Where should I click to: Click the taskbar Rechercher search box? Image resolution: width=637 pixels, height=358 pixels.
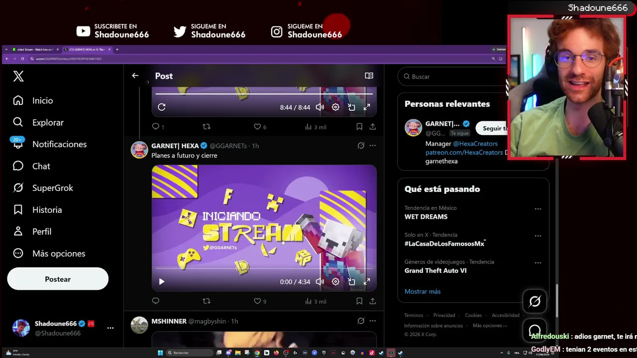(x=190, y=353)
